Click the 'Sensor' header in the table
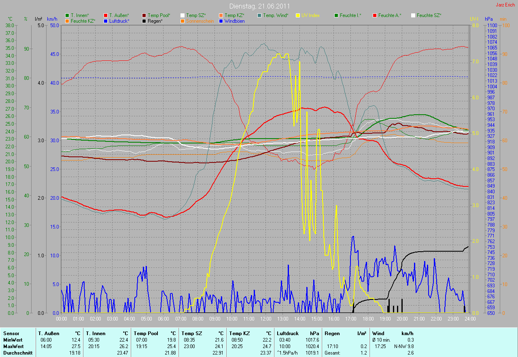Screen dimensions: 518x357 click(11, 333)
